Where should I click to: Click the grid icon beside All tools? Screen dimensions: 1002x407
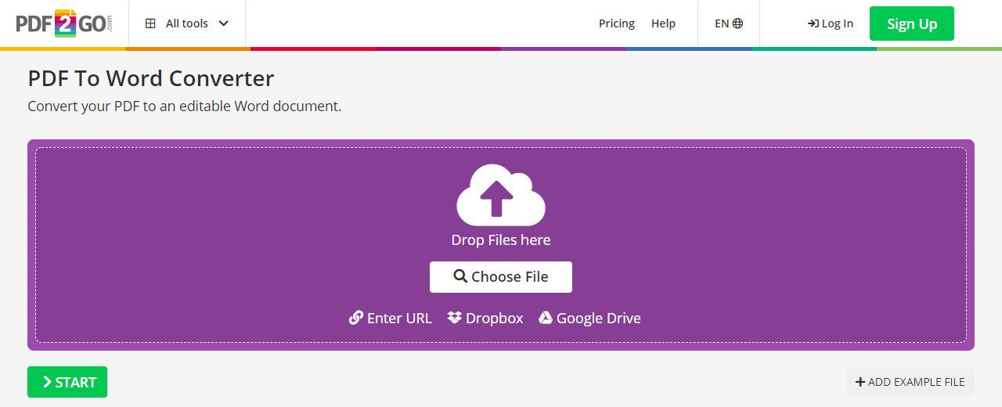click(x=150, y=23)
